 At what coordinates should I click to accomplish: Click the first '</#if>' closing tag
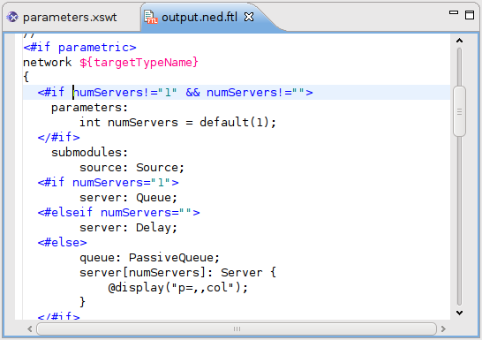click(59, 138)
